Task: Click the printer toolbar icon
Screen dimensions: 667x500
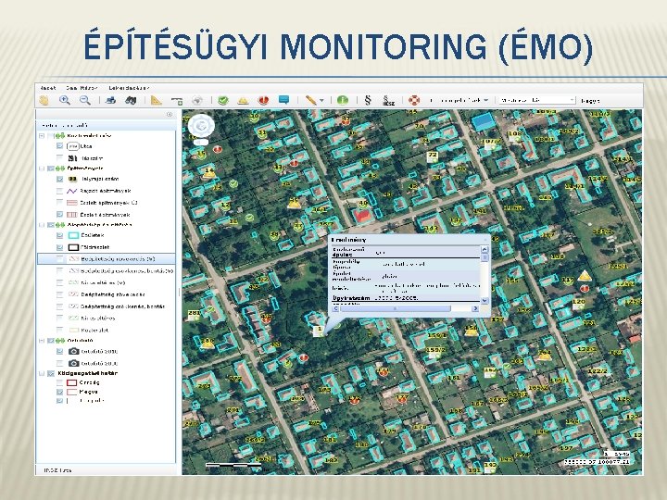Action: 110,100
